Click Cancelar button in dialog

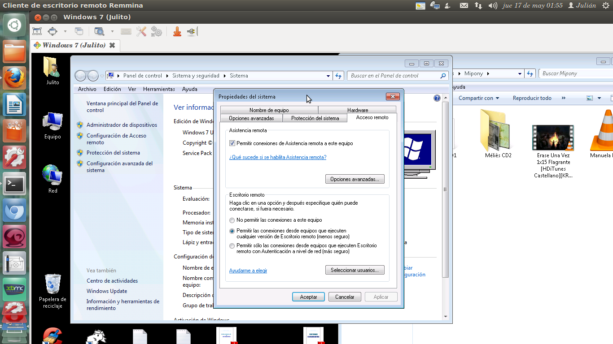click(x=345, y=297)
